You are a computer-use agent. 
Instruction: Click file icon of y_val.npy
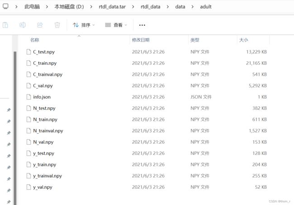(x=28, y=187)
